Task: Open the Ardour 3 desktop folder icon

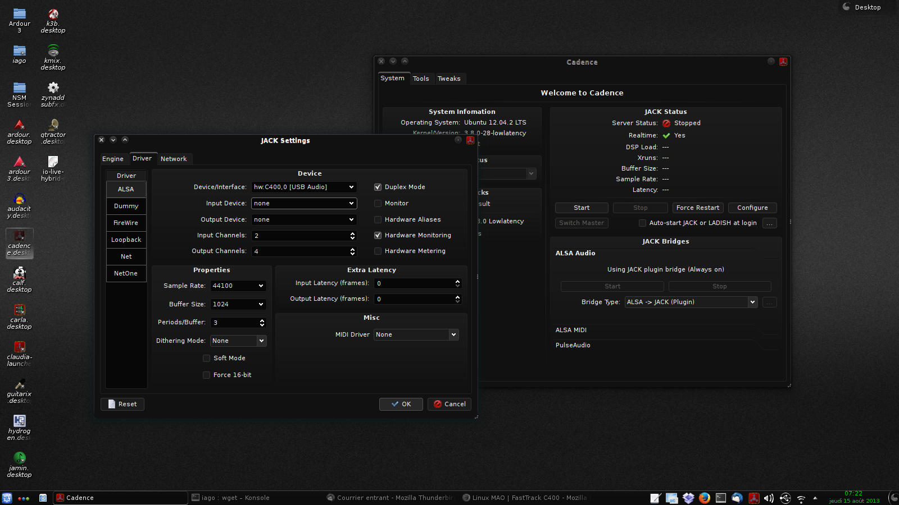Action: tap(19, 15)
